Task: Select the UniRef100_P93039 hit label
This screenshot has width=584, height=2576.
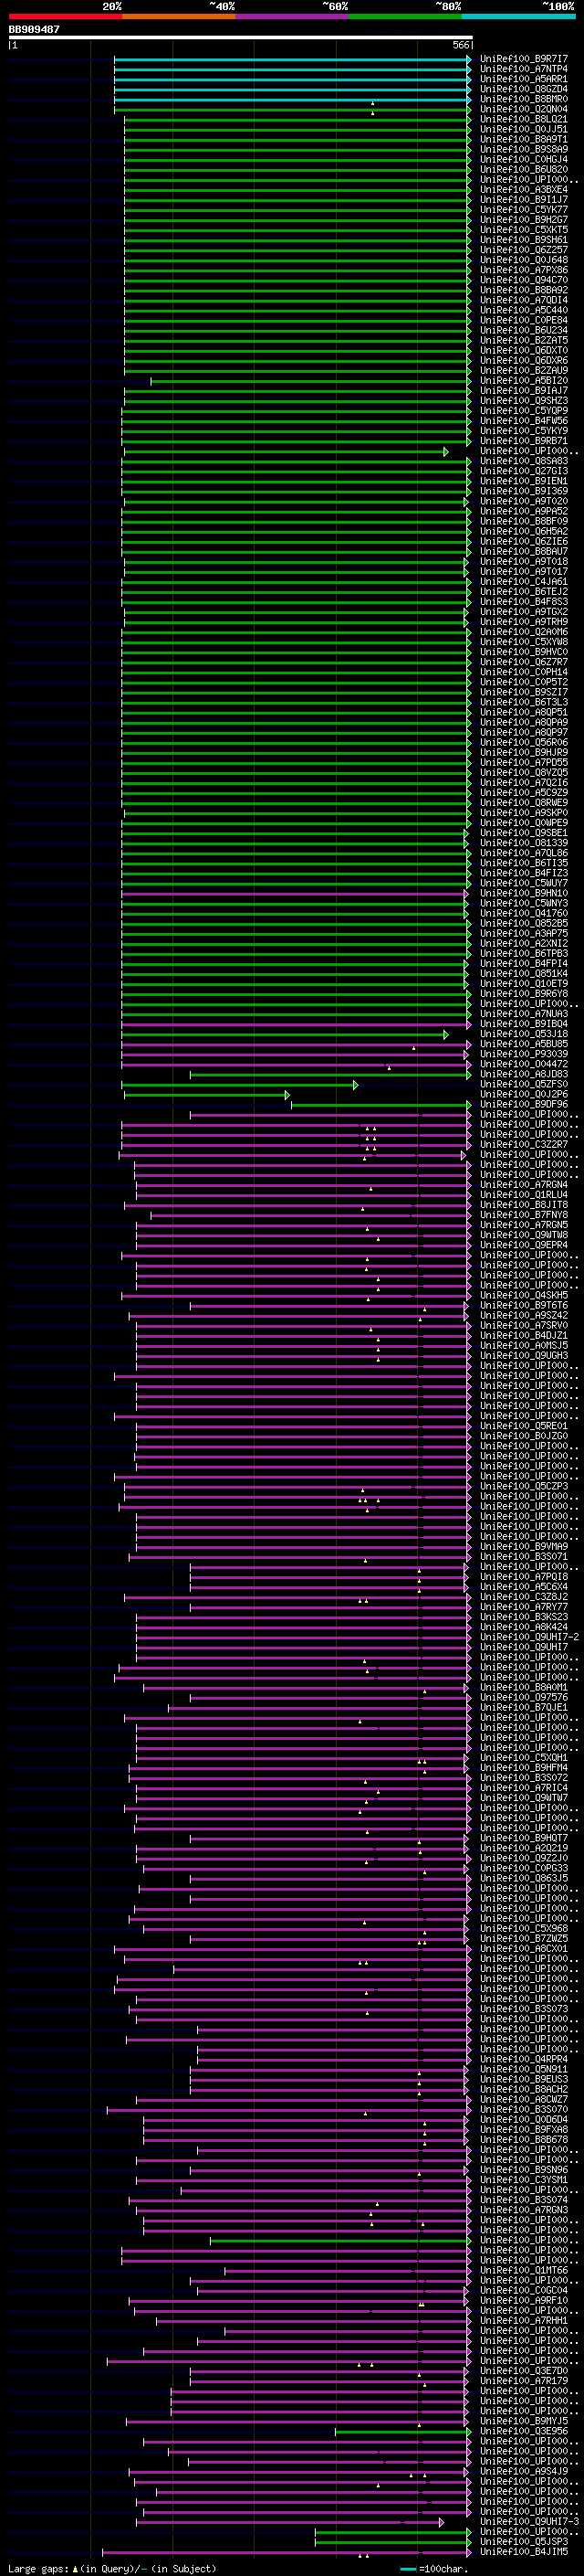Action: [x=523, y=1054]
